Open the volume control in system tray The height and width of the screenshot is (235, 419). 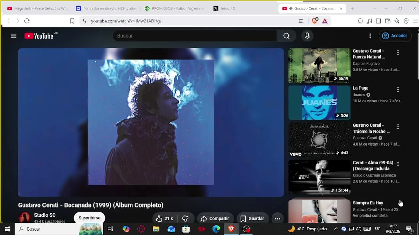[359, 229]
